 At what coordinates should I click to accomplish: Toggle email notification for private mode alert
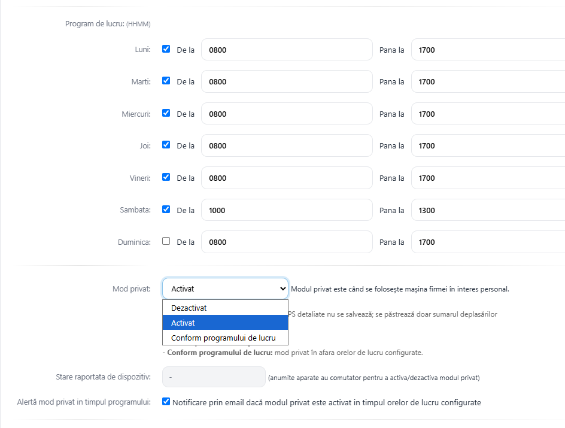point(166,401)
